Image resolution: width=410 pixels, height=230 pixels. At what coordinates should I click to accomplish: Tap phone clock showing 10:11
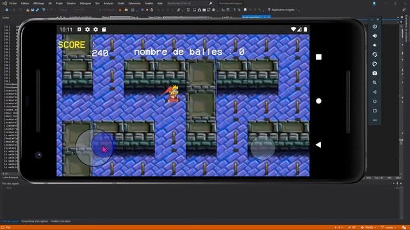[x=66, y=29]
